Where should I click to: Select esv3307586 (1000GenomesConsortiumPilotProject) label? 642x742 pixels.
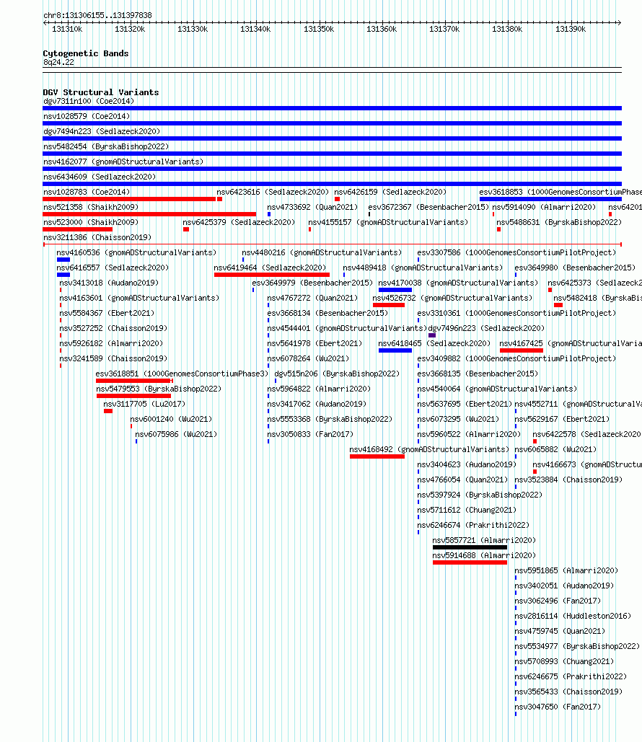pyautogui.click(x=516, y=252)
